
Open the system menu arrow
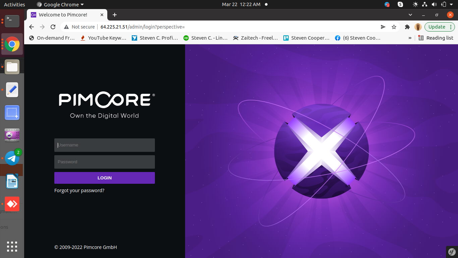(x=451, y=4)
